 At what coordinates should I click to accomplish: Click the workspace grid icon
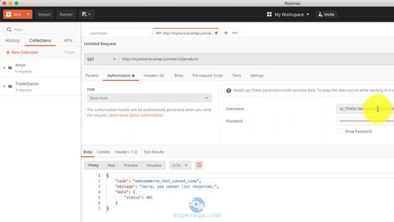pos(269,15)
